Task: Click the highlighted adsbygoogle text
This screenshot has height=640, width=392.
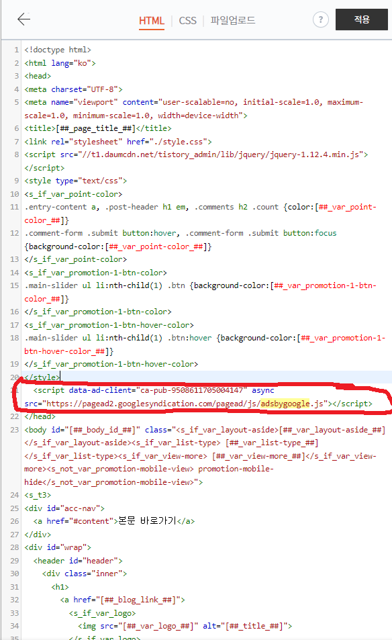Action: (285, 403)
